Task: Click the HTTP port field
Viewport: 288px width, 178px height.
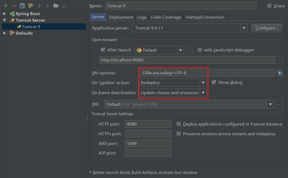Action: pyautogui.click(x=148, y=124)
